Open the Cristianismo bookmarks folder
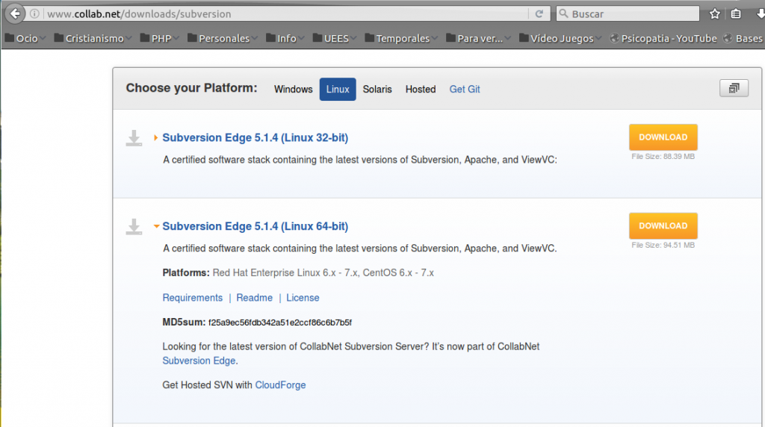The width and height of the screenshot is (765, 427). click(x=93, y=38)
